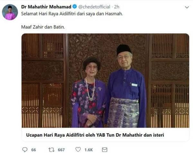The image size is (193, 153).
Task: Open the @chedetofficial handle link
Action: pyautogui.click(x=94, y=7)
